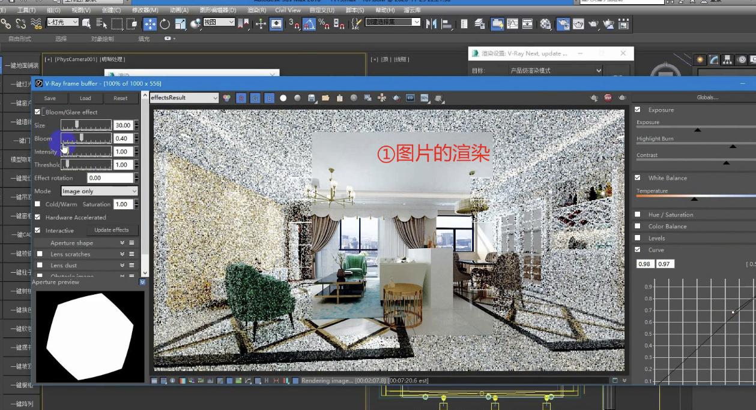Select the red R channel toggle
The width and height of the screenshot is (756, 410).
[x=241, y=98]
